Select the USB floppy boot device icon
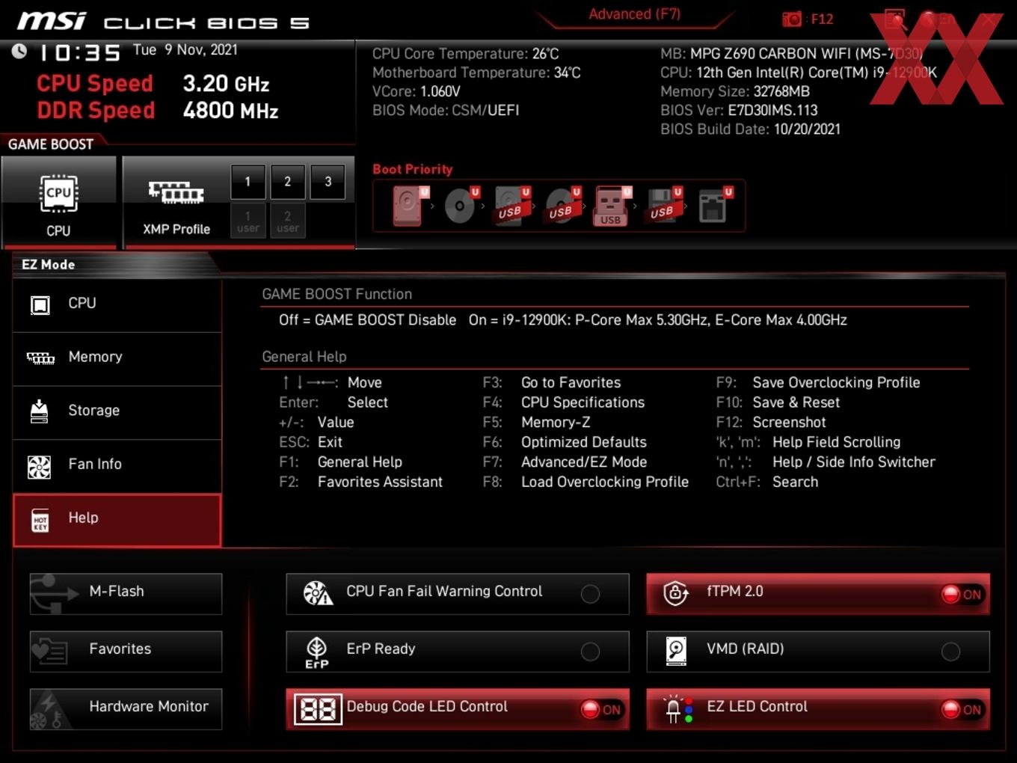 pos(664,205)
